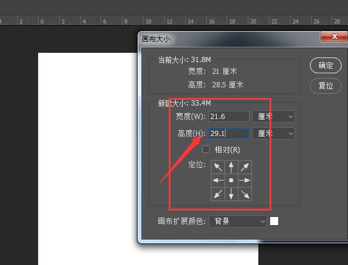Anchor canvas to middle-left arrow
The height and width of the screenshot is (265, 348).
tap(218, 181)
